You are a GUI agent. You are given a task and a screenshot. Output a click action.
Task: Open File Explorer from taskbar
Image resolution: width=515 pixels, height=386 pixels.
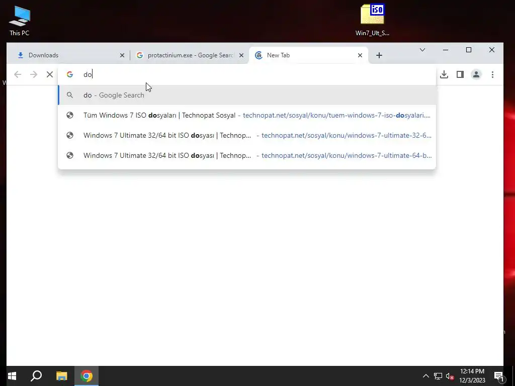[61, 376]
